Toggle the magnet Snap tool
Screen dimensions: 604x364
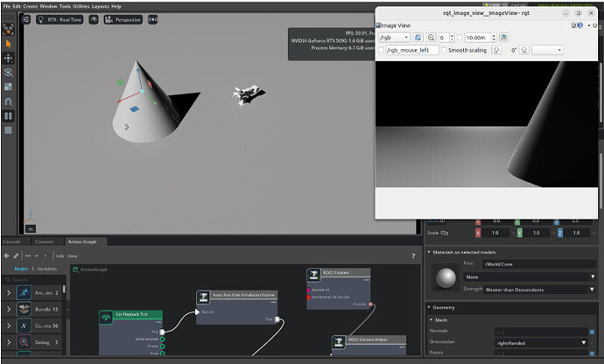pos(8,101)
